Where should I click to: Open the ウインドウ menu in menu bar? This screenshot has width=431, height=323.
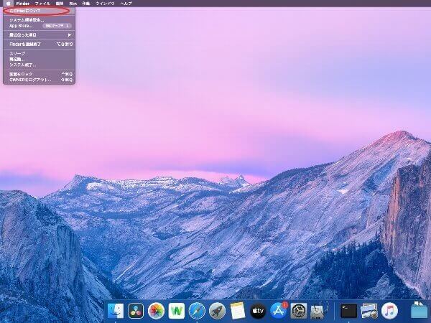point(105,4)
